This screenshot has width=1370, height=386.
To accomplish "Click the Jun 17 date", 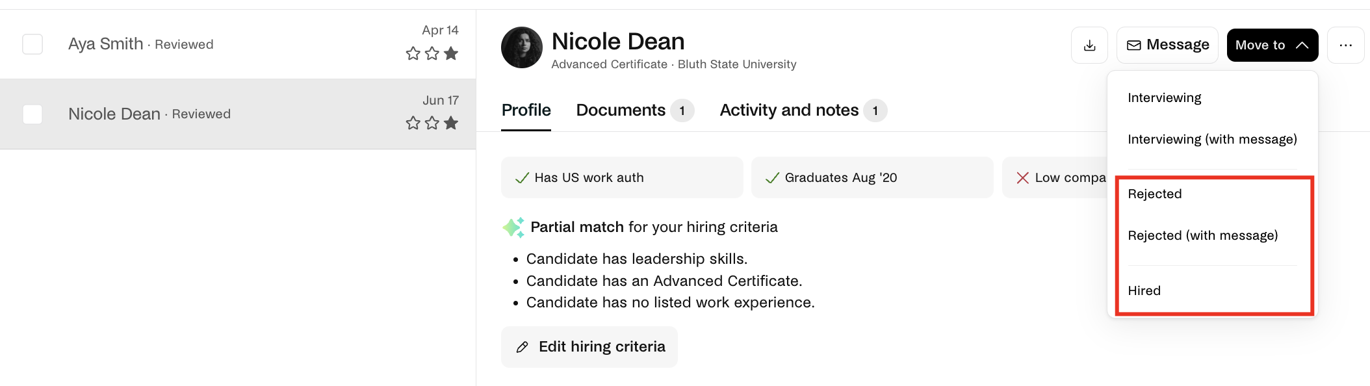I will point(441,100).
